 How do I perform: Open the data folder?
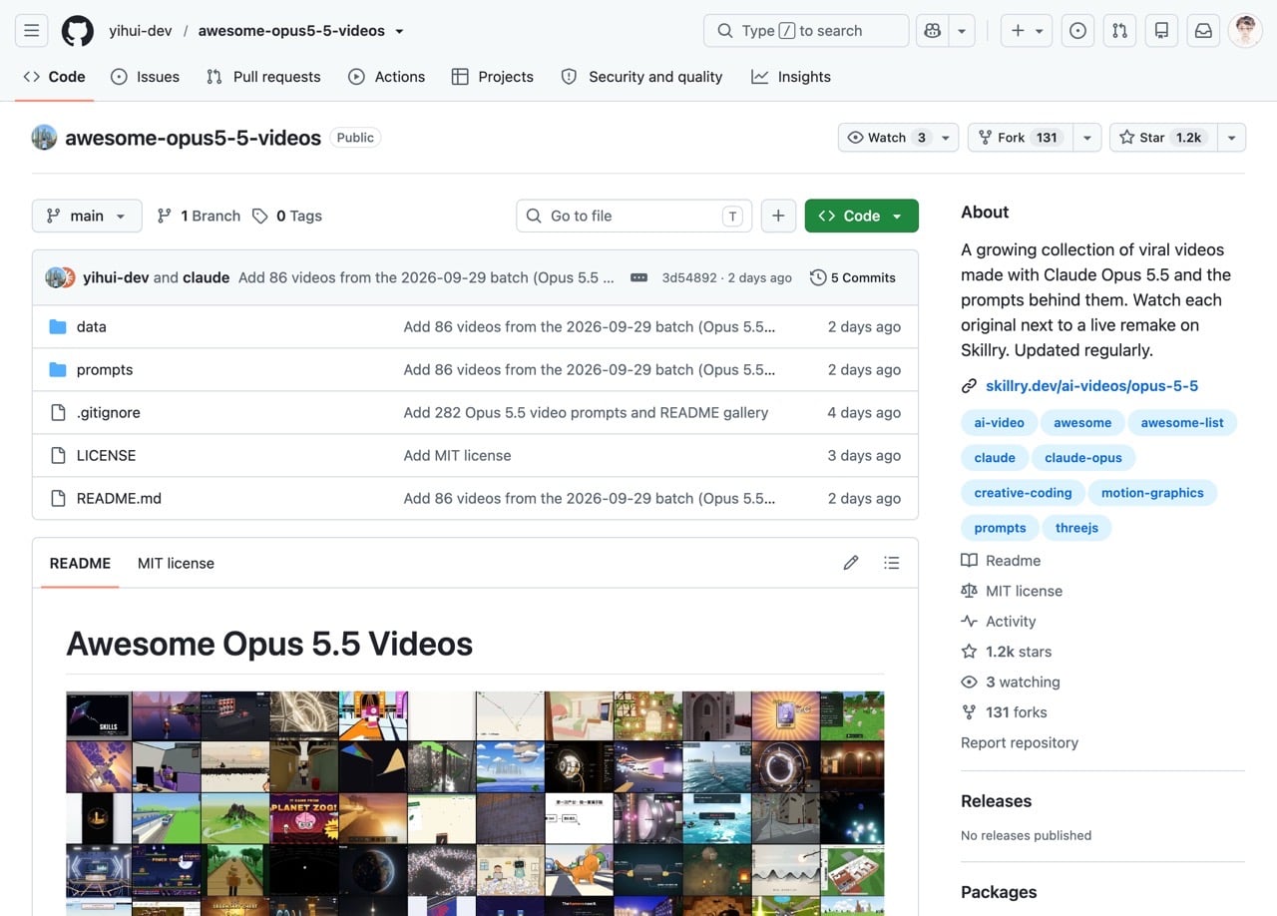click(x=91, y=326)
